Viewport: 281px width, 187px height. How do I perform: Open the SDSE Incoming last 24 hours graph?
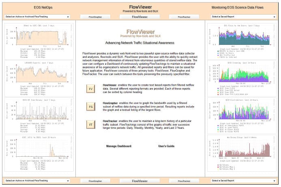(242, 78)
